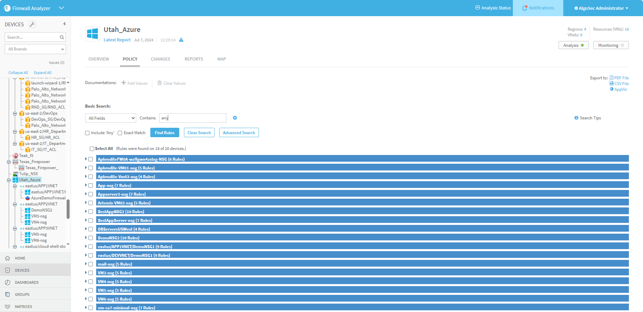The height and width of the screenshot is (312, 643).
Task: Open the All Brands dropdown
Action: (35, 49)
